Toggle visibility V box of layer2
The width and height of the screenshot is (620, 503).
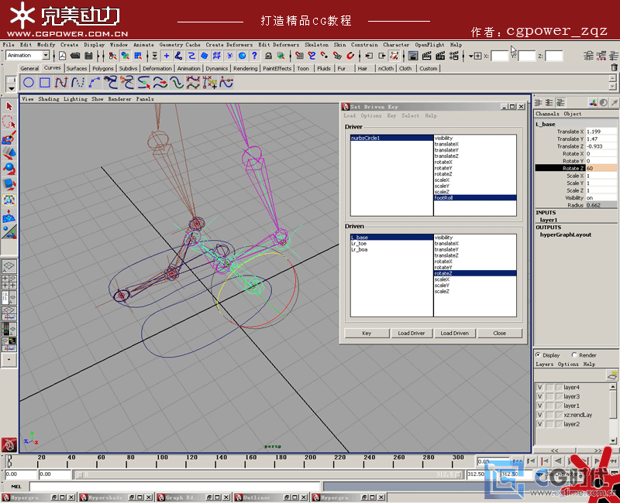pos(539,424)
